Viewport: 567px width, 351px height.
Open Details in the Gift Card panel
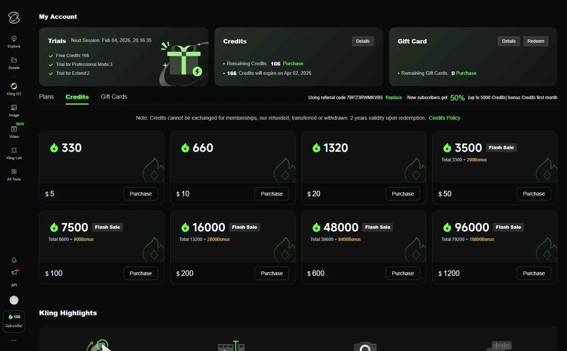(x=509, y=41)
